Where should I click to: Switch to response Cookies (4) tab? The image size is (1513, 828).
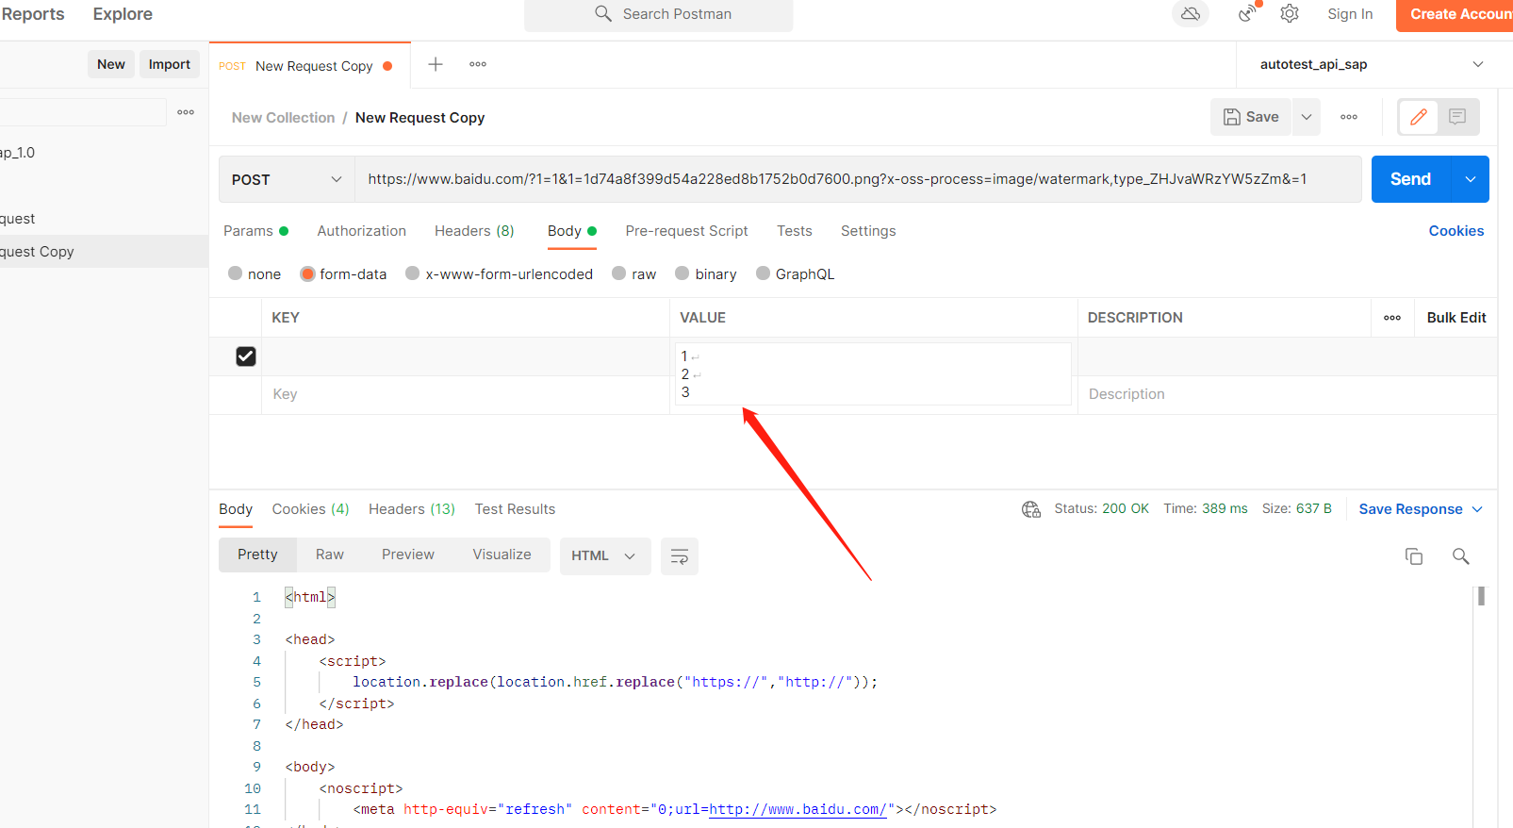(311, 509)
